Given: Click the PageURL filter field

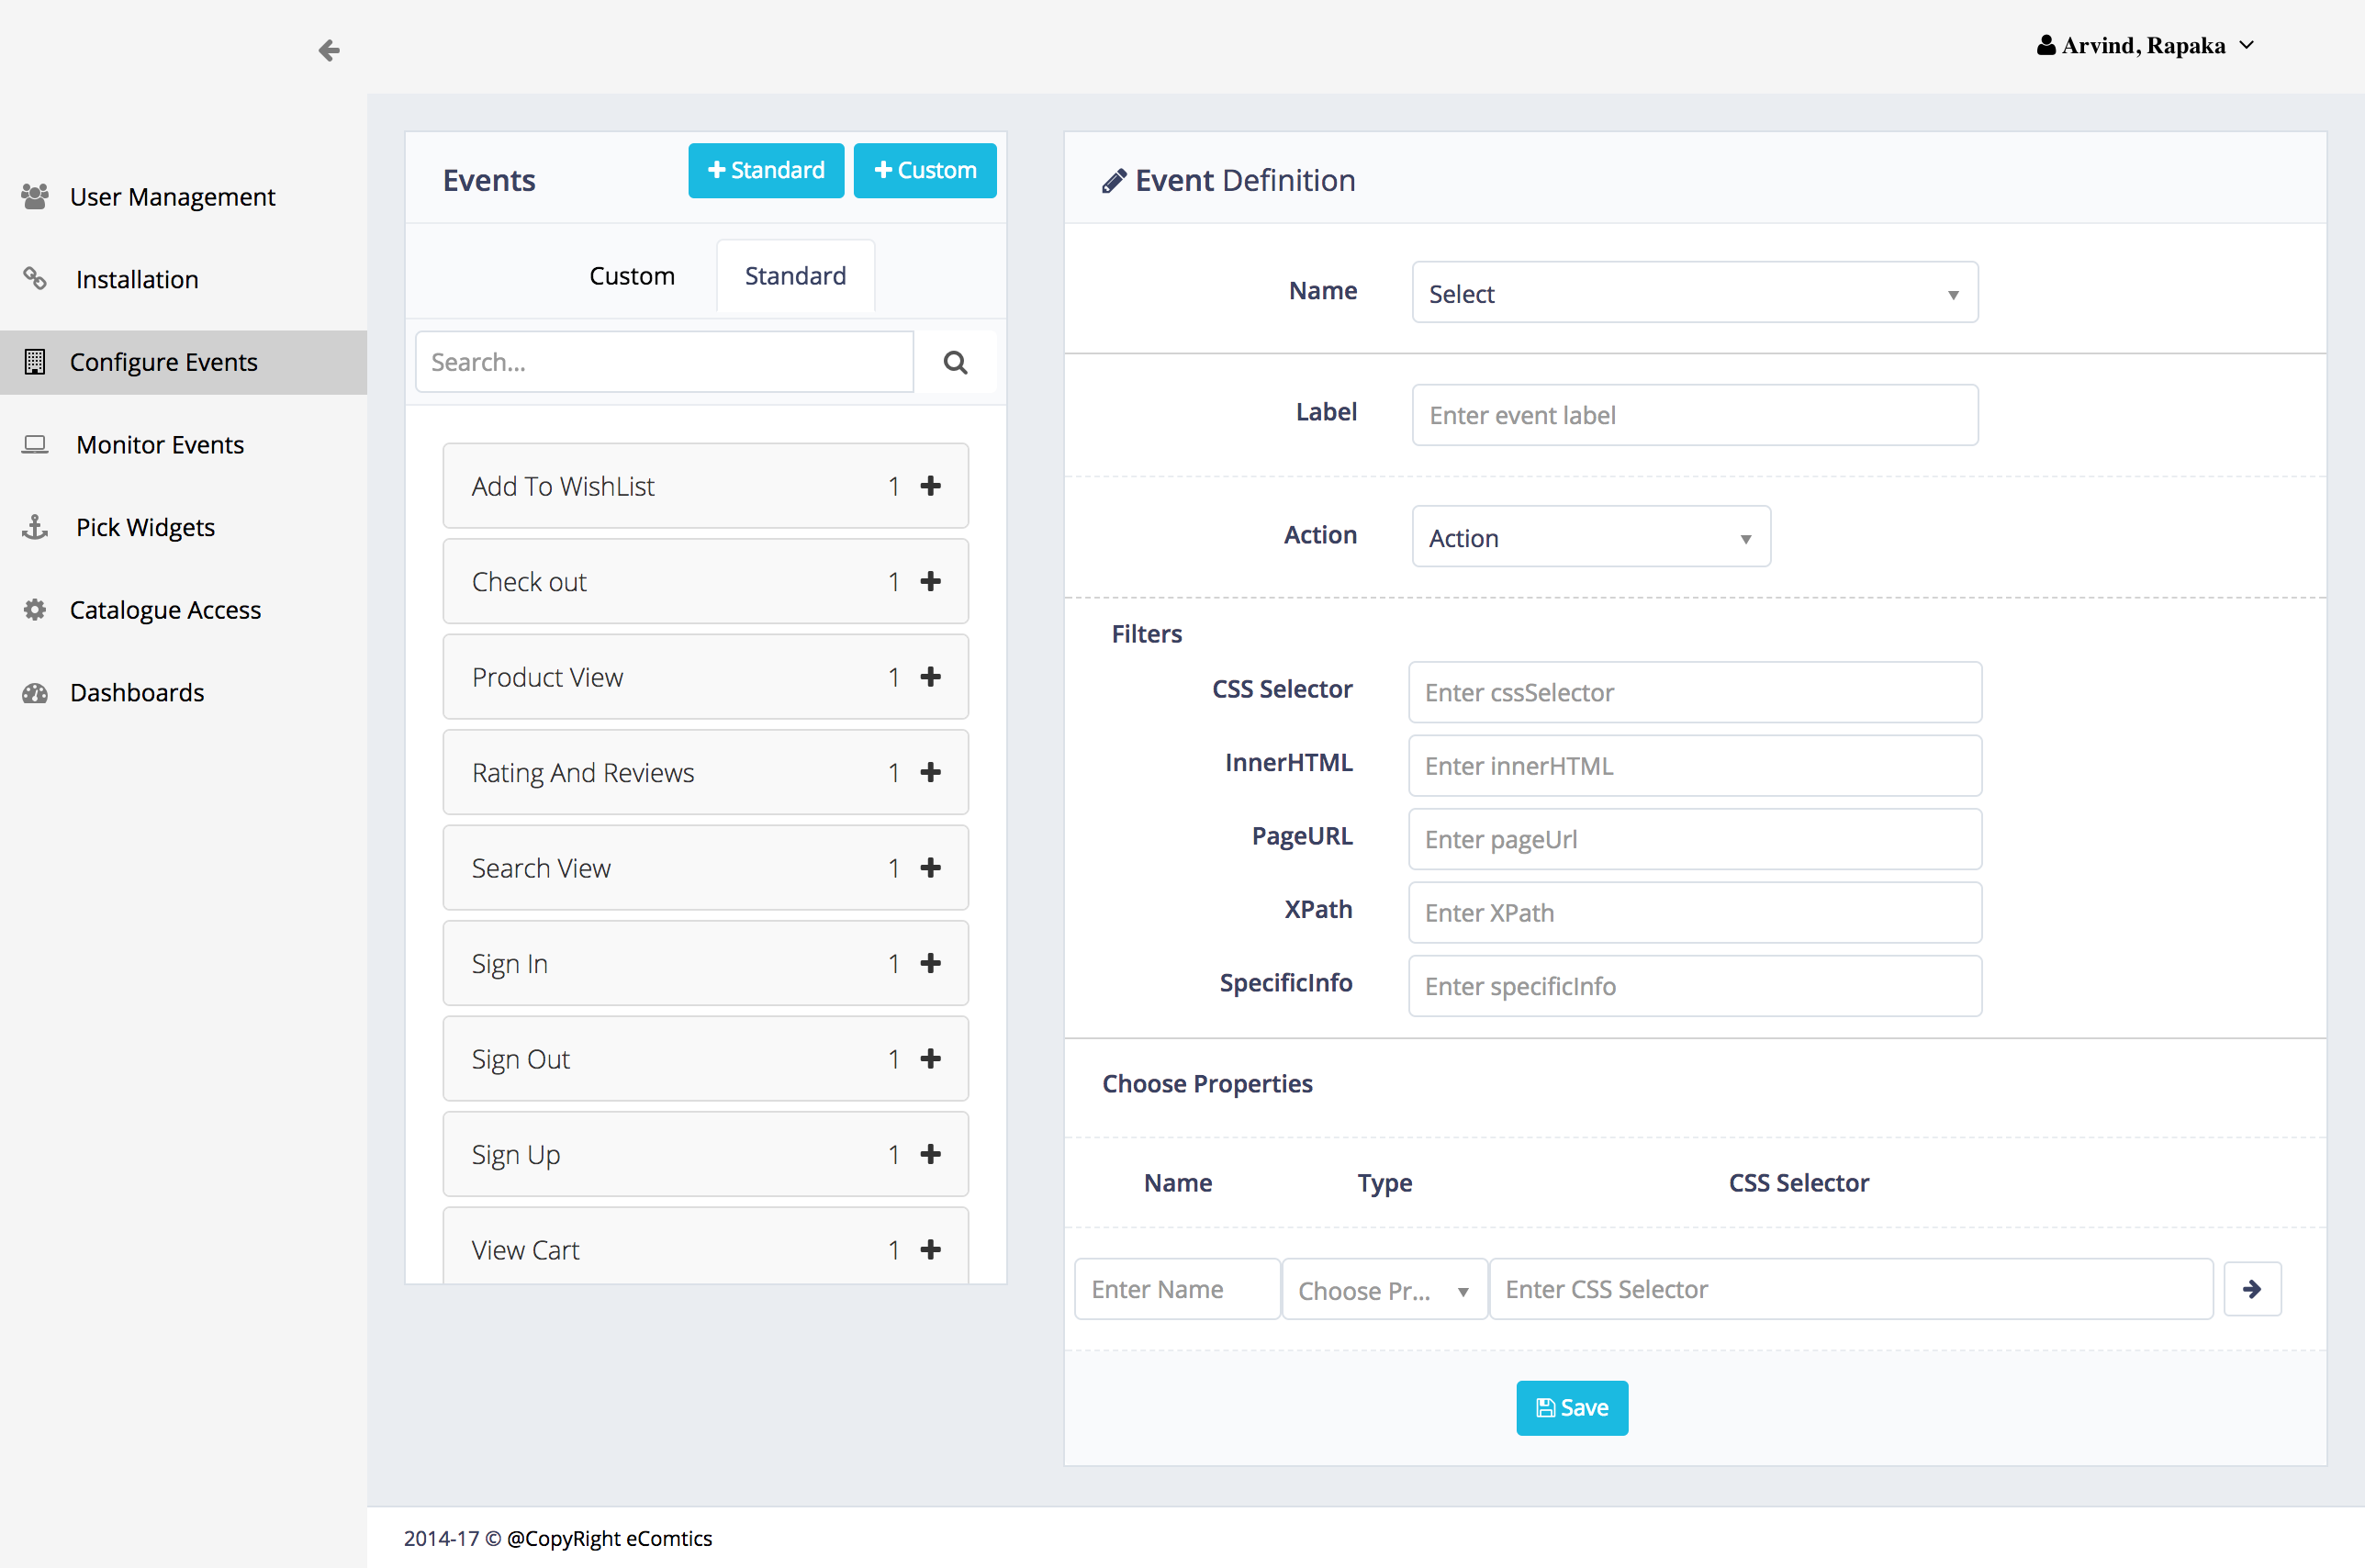Looking at the screenshot, I should (1695, 839).
